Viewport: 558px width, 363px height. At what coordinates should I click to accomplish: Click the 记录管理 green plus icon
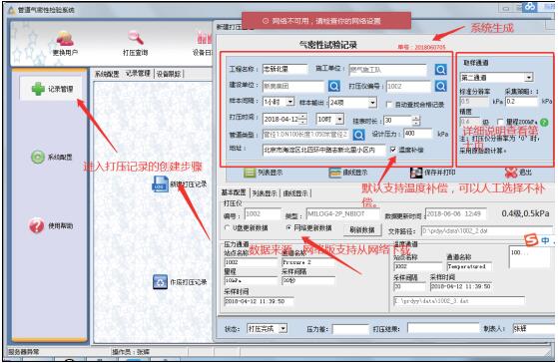coord(38,89)
